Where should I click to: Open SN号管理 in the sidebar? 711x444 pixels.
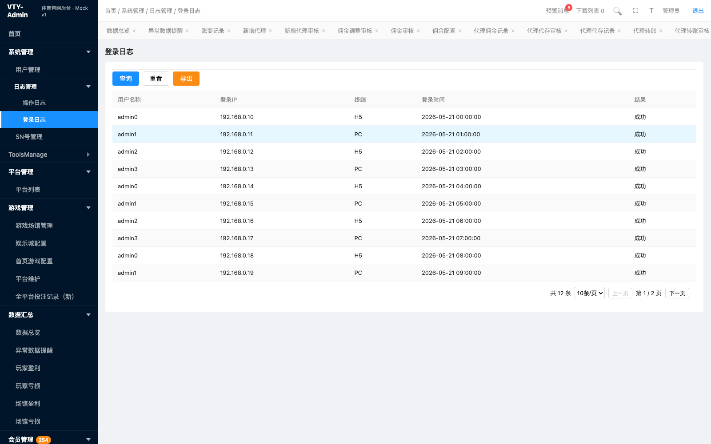point(49,137)
